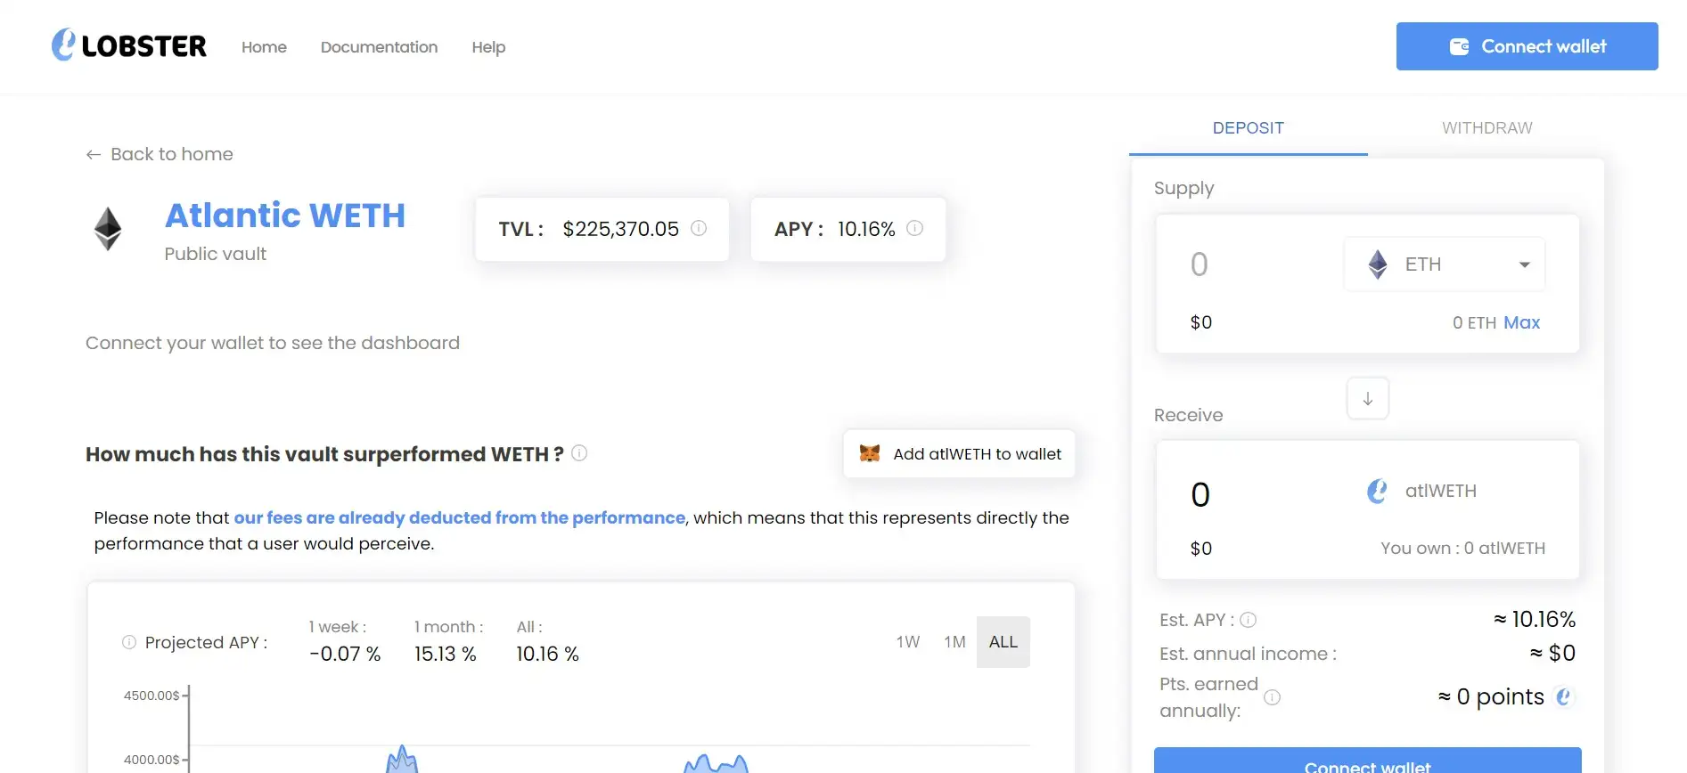Click the Max supply link

[1521, 322]
